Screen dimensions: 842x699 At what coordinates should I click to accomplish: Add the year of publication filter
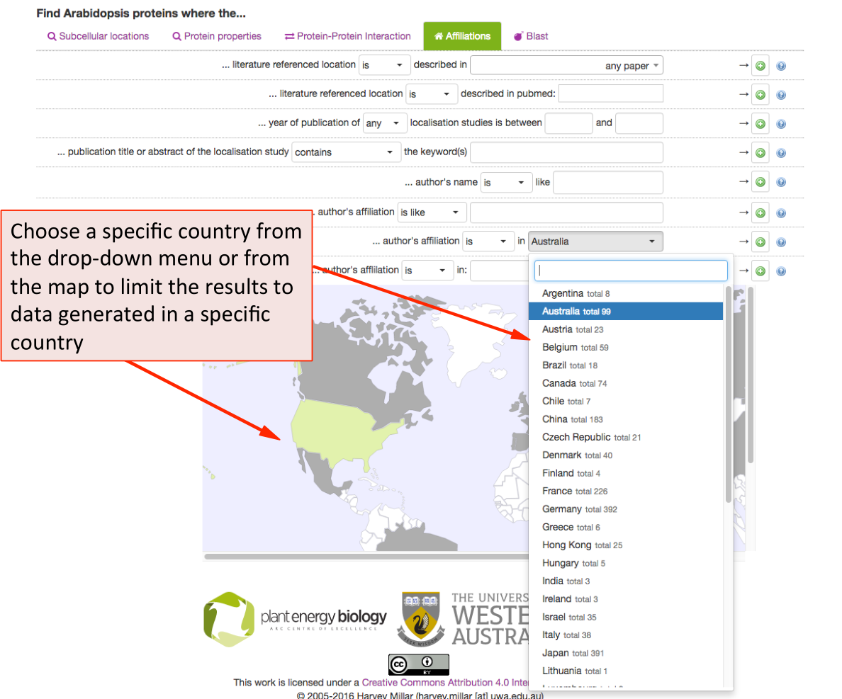coord(760,124)
